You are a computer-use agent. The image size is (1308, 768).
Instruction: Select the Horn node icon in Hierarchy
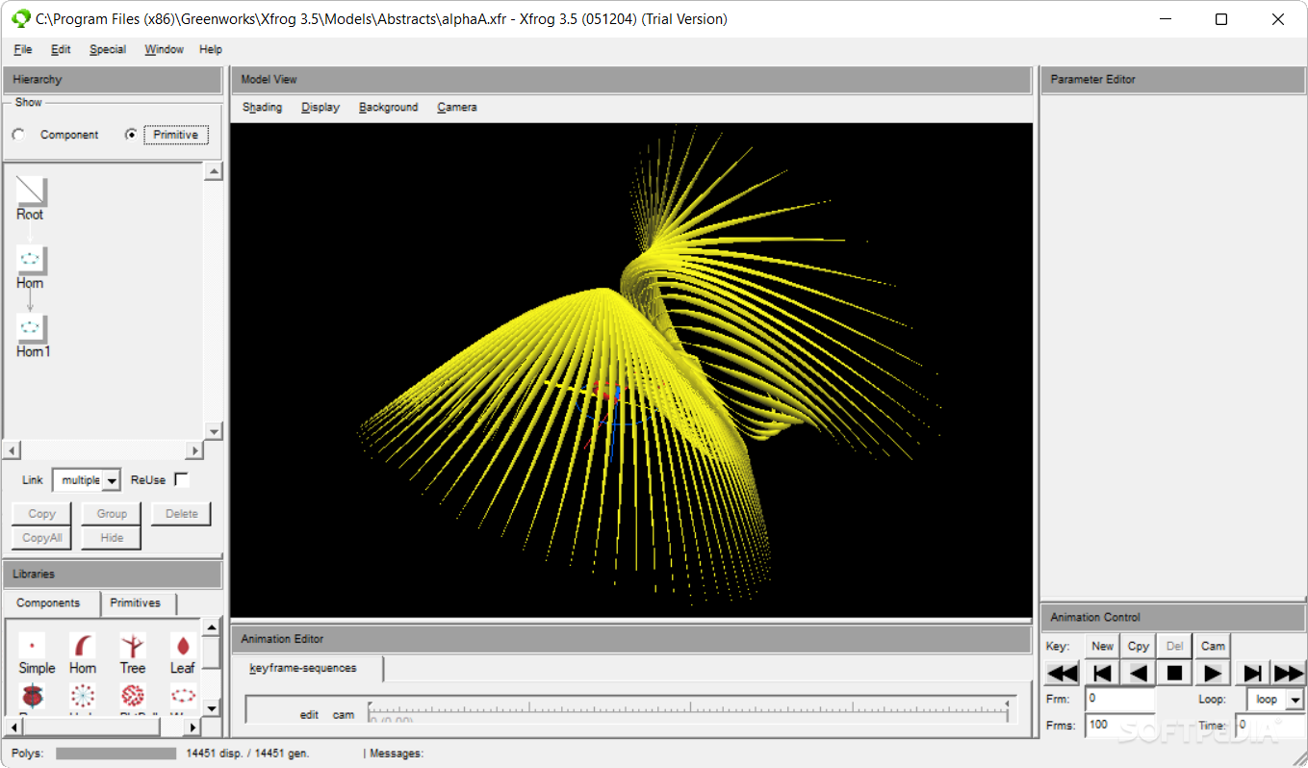click(31, 260)
